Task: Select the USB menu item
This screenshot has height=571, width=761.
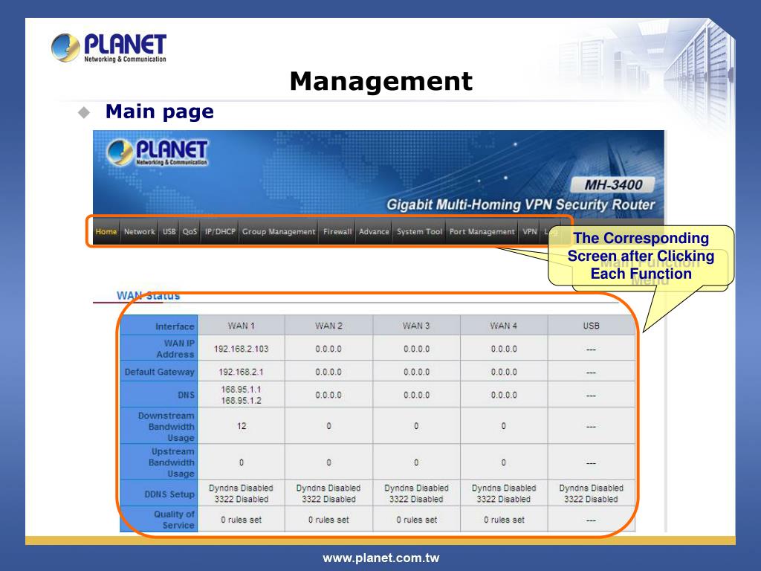Action: point(169,232)
